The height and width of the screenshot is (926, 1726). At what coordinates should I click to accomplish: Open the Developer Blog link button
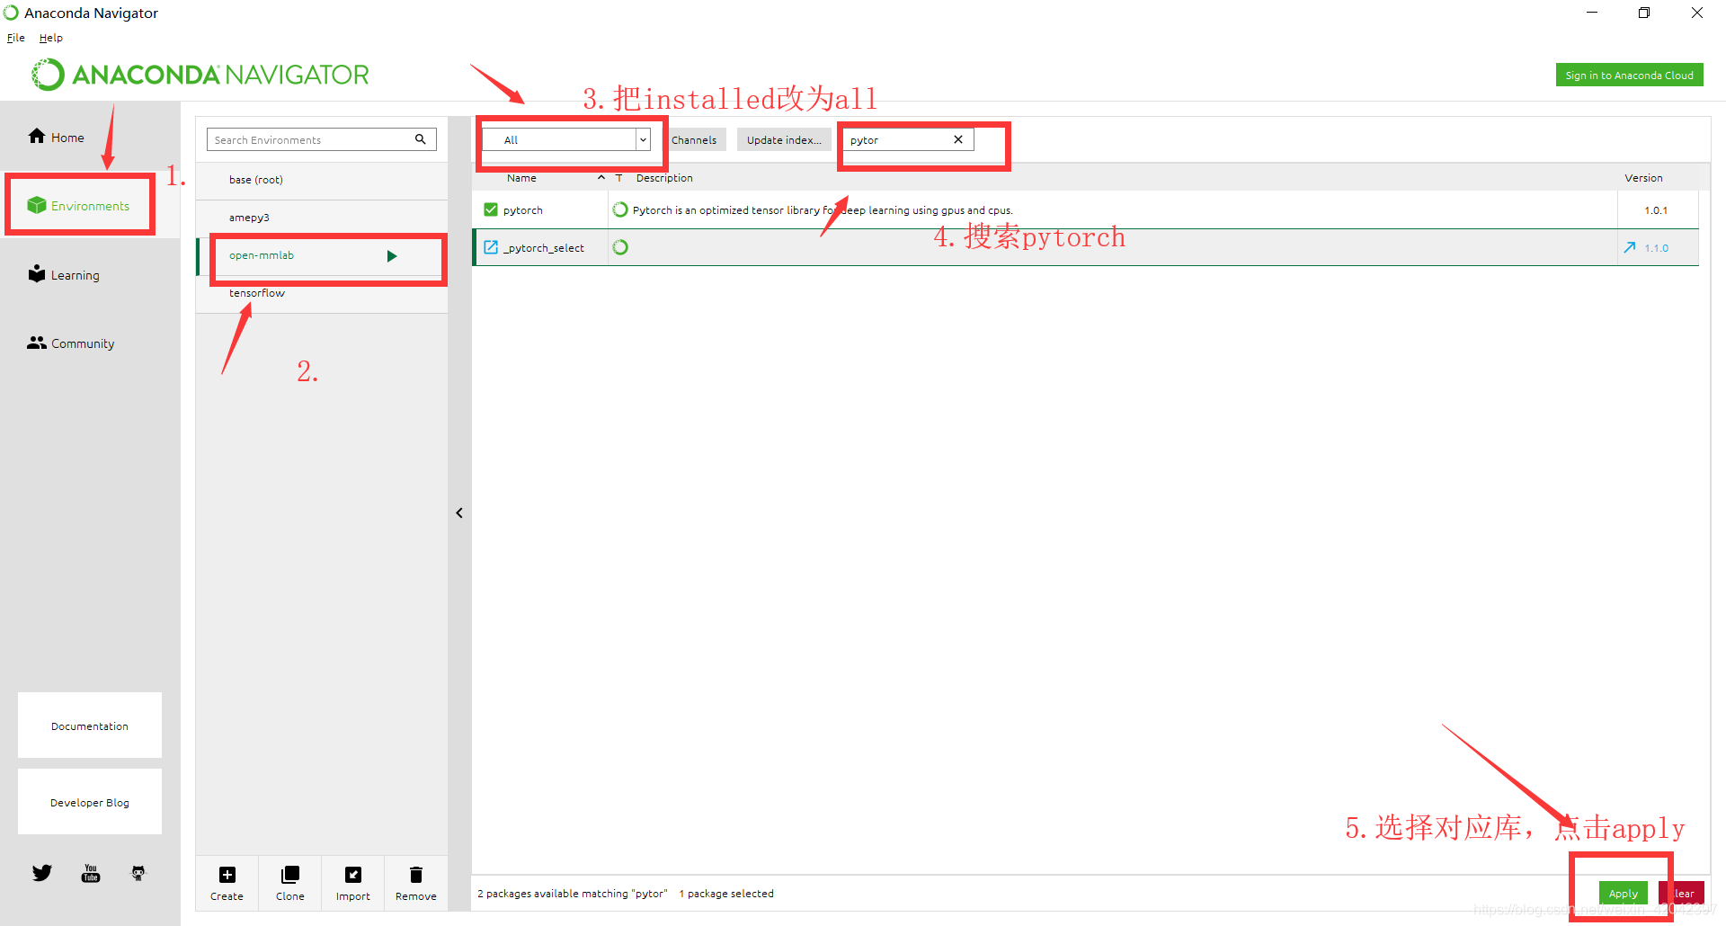click(x=90, y=802)
